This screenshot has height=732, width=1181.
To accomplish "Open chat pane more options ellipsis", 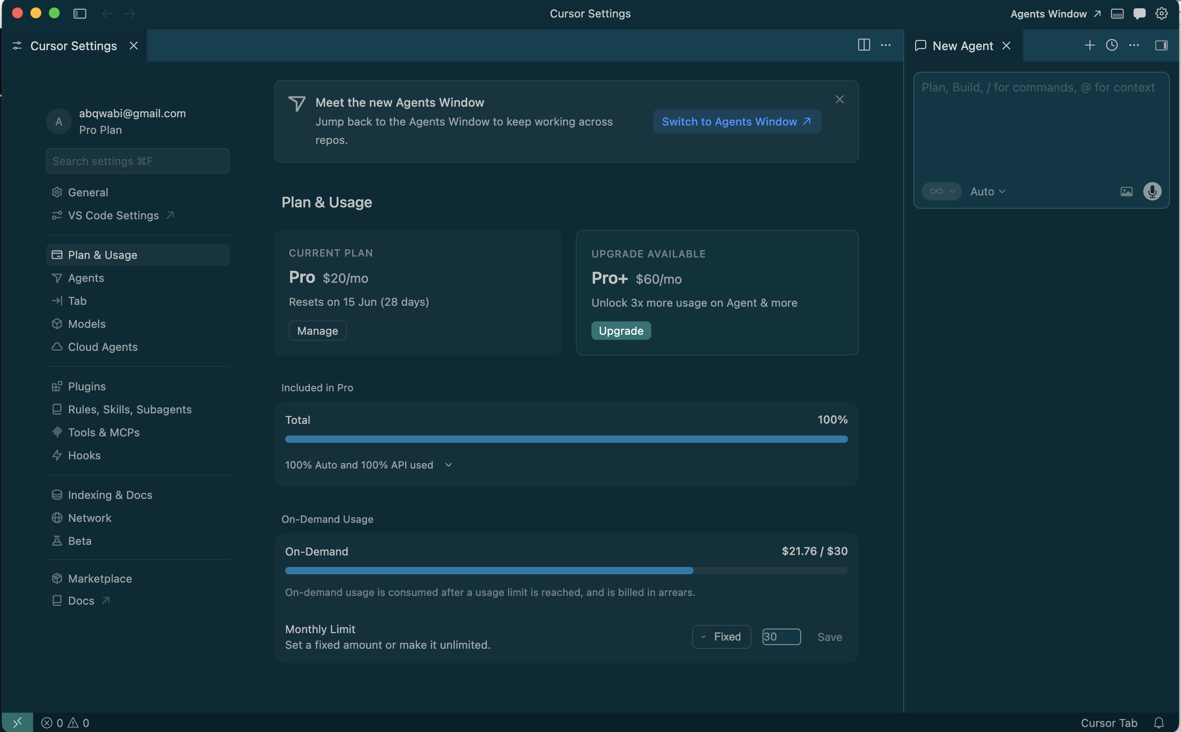I will (1134, 45).
